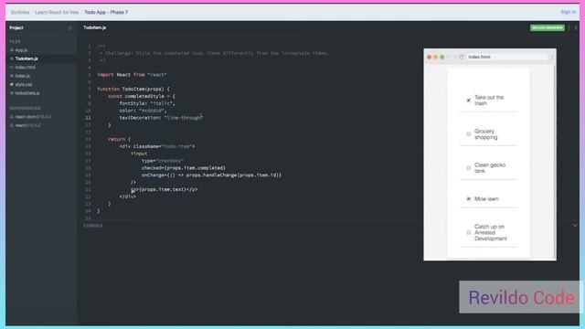Click the react package icon
This screenshot has height=329, width=585.
coord(12,125)
